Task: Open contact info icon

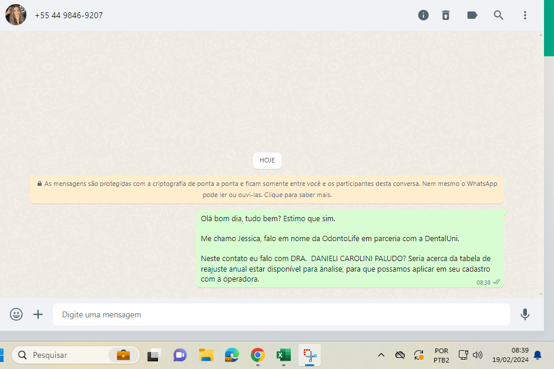Action: pos(423,15)
